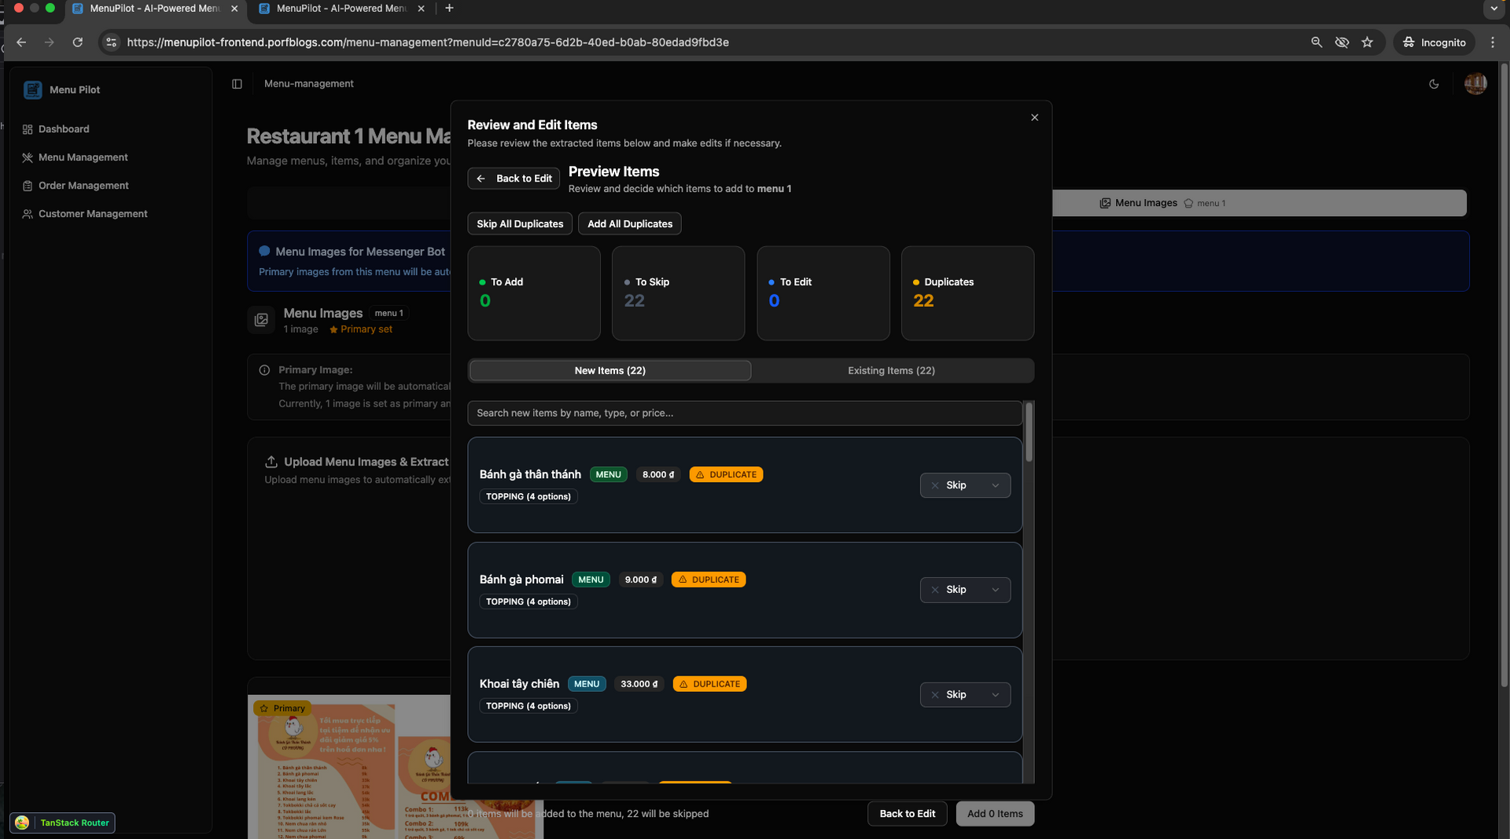The height and width of the screenshot is (839, 1510).
Task: Click DUPLICATE badge on Bánh gà thần thánh
Action: 726,475
